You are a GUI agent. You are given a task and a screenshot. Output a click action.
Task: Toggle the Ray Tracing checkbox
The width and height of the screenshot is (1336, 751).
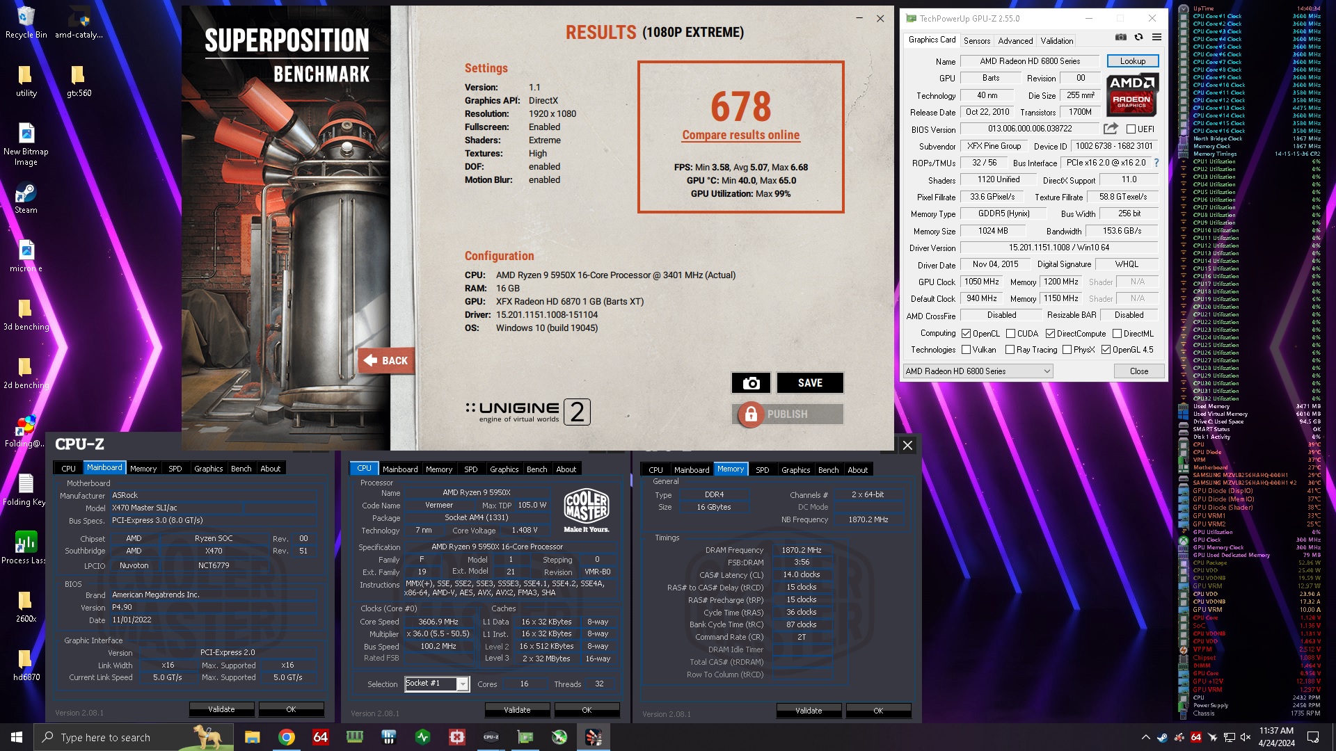click(1010, 350)
